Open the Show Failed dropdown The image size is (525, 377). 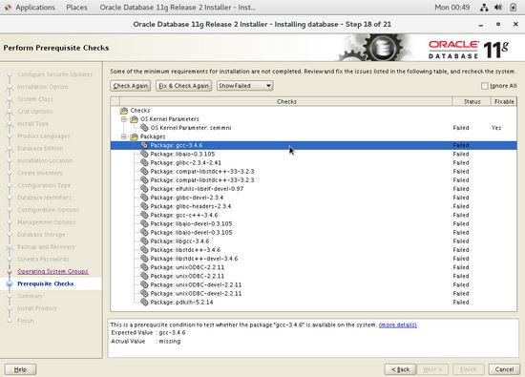pos(244,86)
